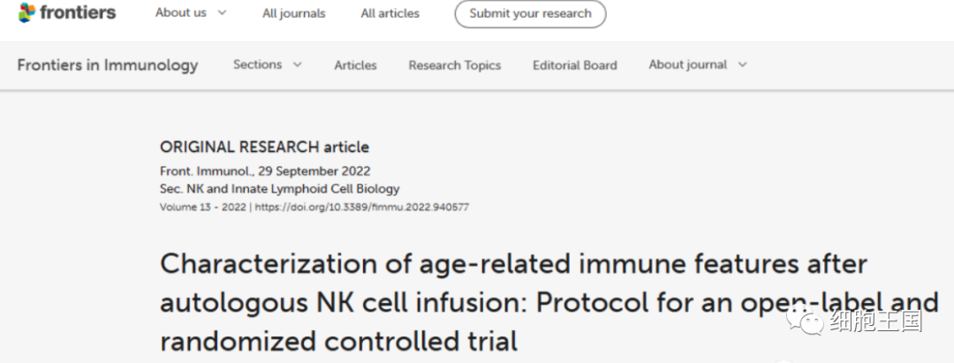
Task: Click the ORIGINAL RESEARCH article label
Action: [264, 147]
